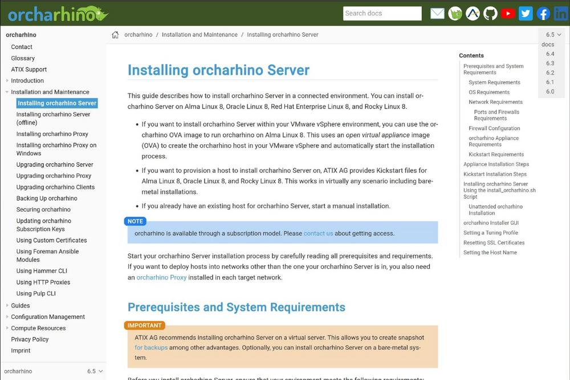Viewport: 570px width, 380px height.
Task: Expand the Compute Resources section
Action: click(x=7, y=328)
